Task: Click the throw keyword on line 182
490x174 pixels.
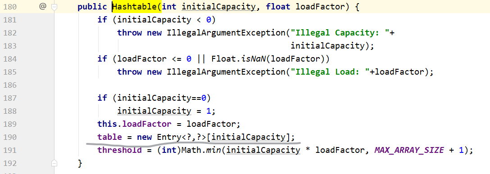Action: 129,33
